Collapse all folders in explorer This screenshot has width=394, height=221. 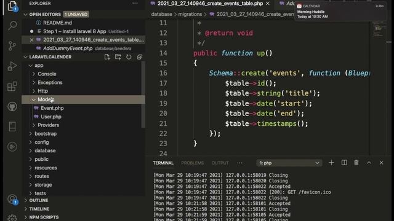tap(140, 57)
